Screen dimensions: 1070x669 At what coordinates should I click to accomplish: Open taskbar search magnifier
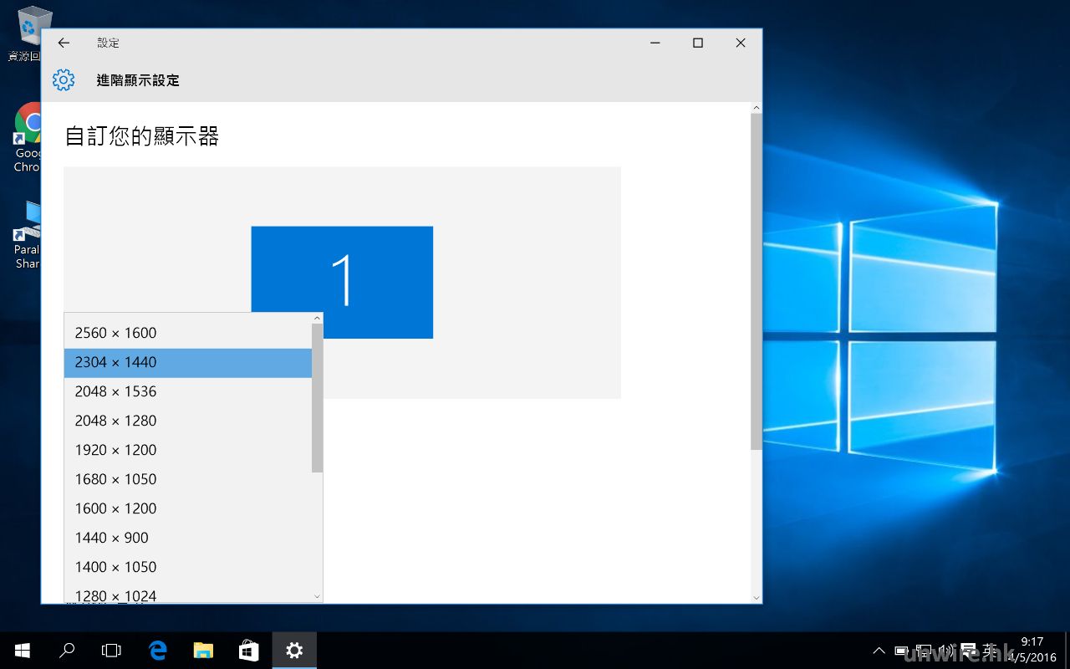pos(67,650)
